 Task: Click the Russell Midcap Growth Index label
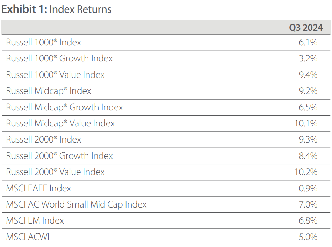(65, 107)
